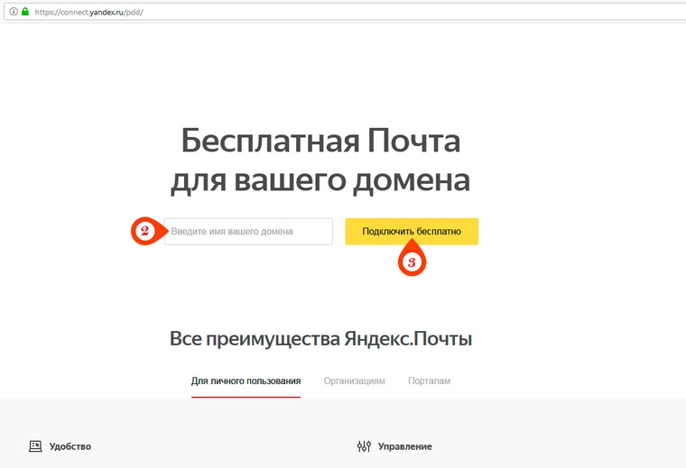Click the red underline beneath the active tab
686x468 pixels.
[x=246, y=397]
